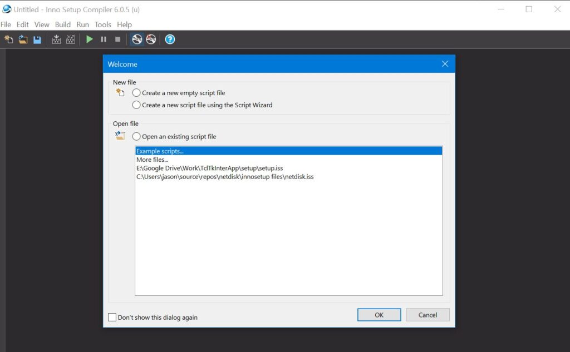The height and width of the screenshot is (352, 570).
Task: Select the Target Setup toolbar icon
Action: [137, 39]
